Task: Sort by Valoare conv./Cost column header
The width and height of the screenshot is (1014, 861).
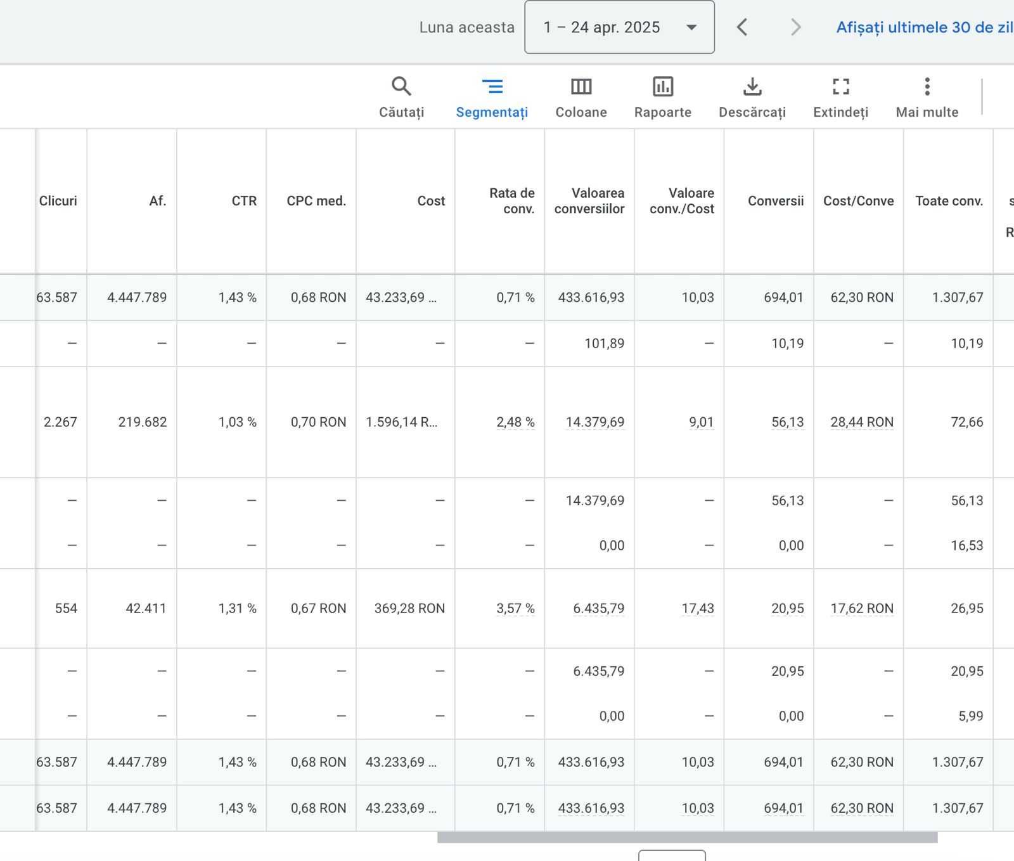Action: (682, 201)
